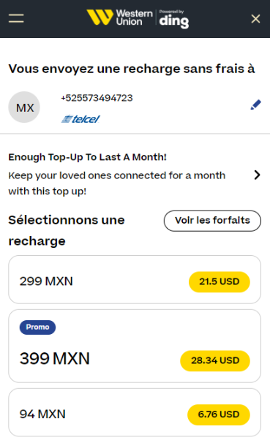Click the phone number +525573494723
Screen dimensions: 270x440
point(97,98)
